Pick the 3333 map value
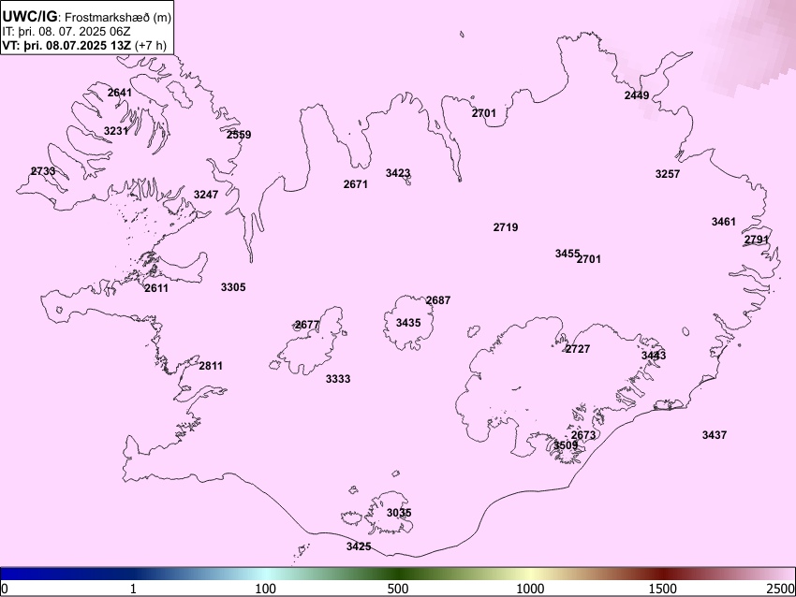Screen dimensions: 796x597 (x=338, y=379)
